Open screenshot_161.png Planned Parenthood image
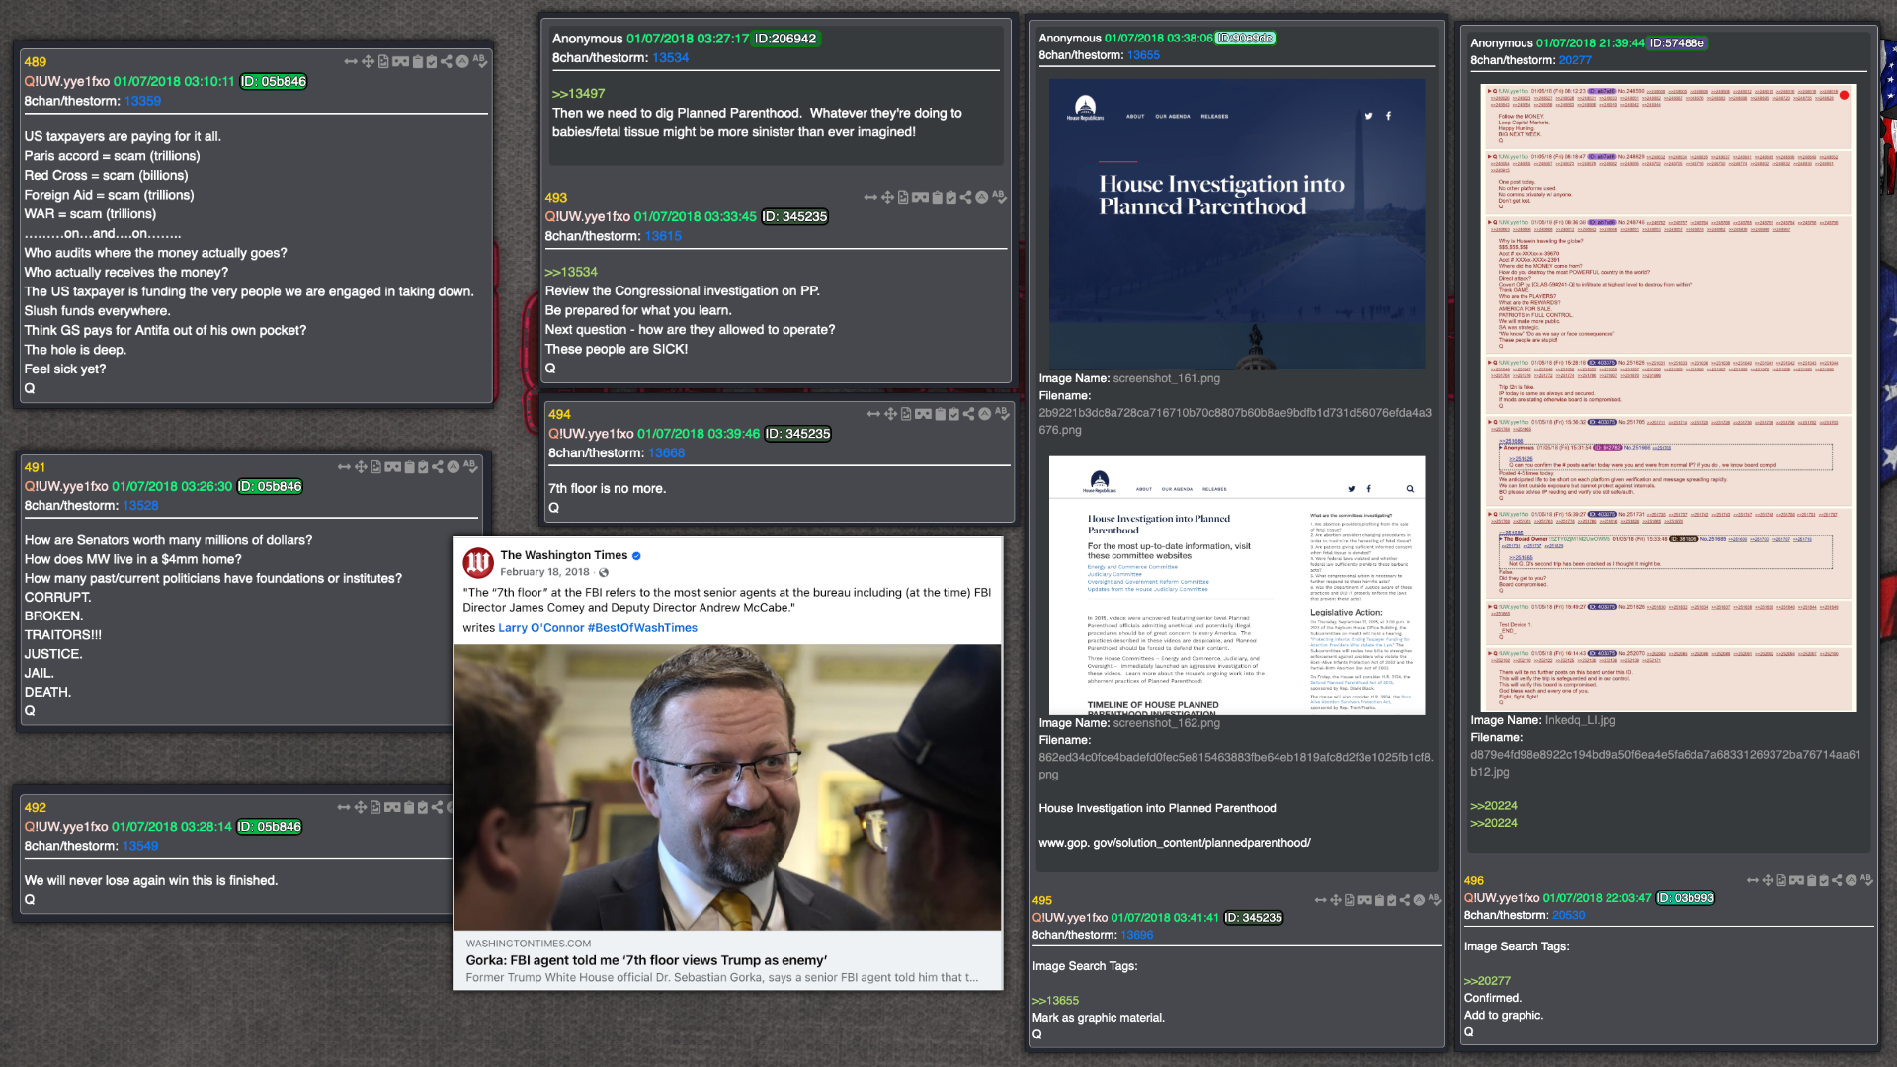Screen dimensions: 1897x1067 1237,224
